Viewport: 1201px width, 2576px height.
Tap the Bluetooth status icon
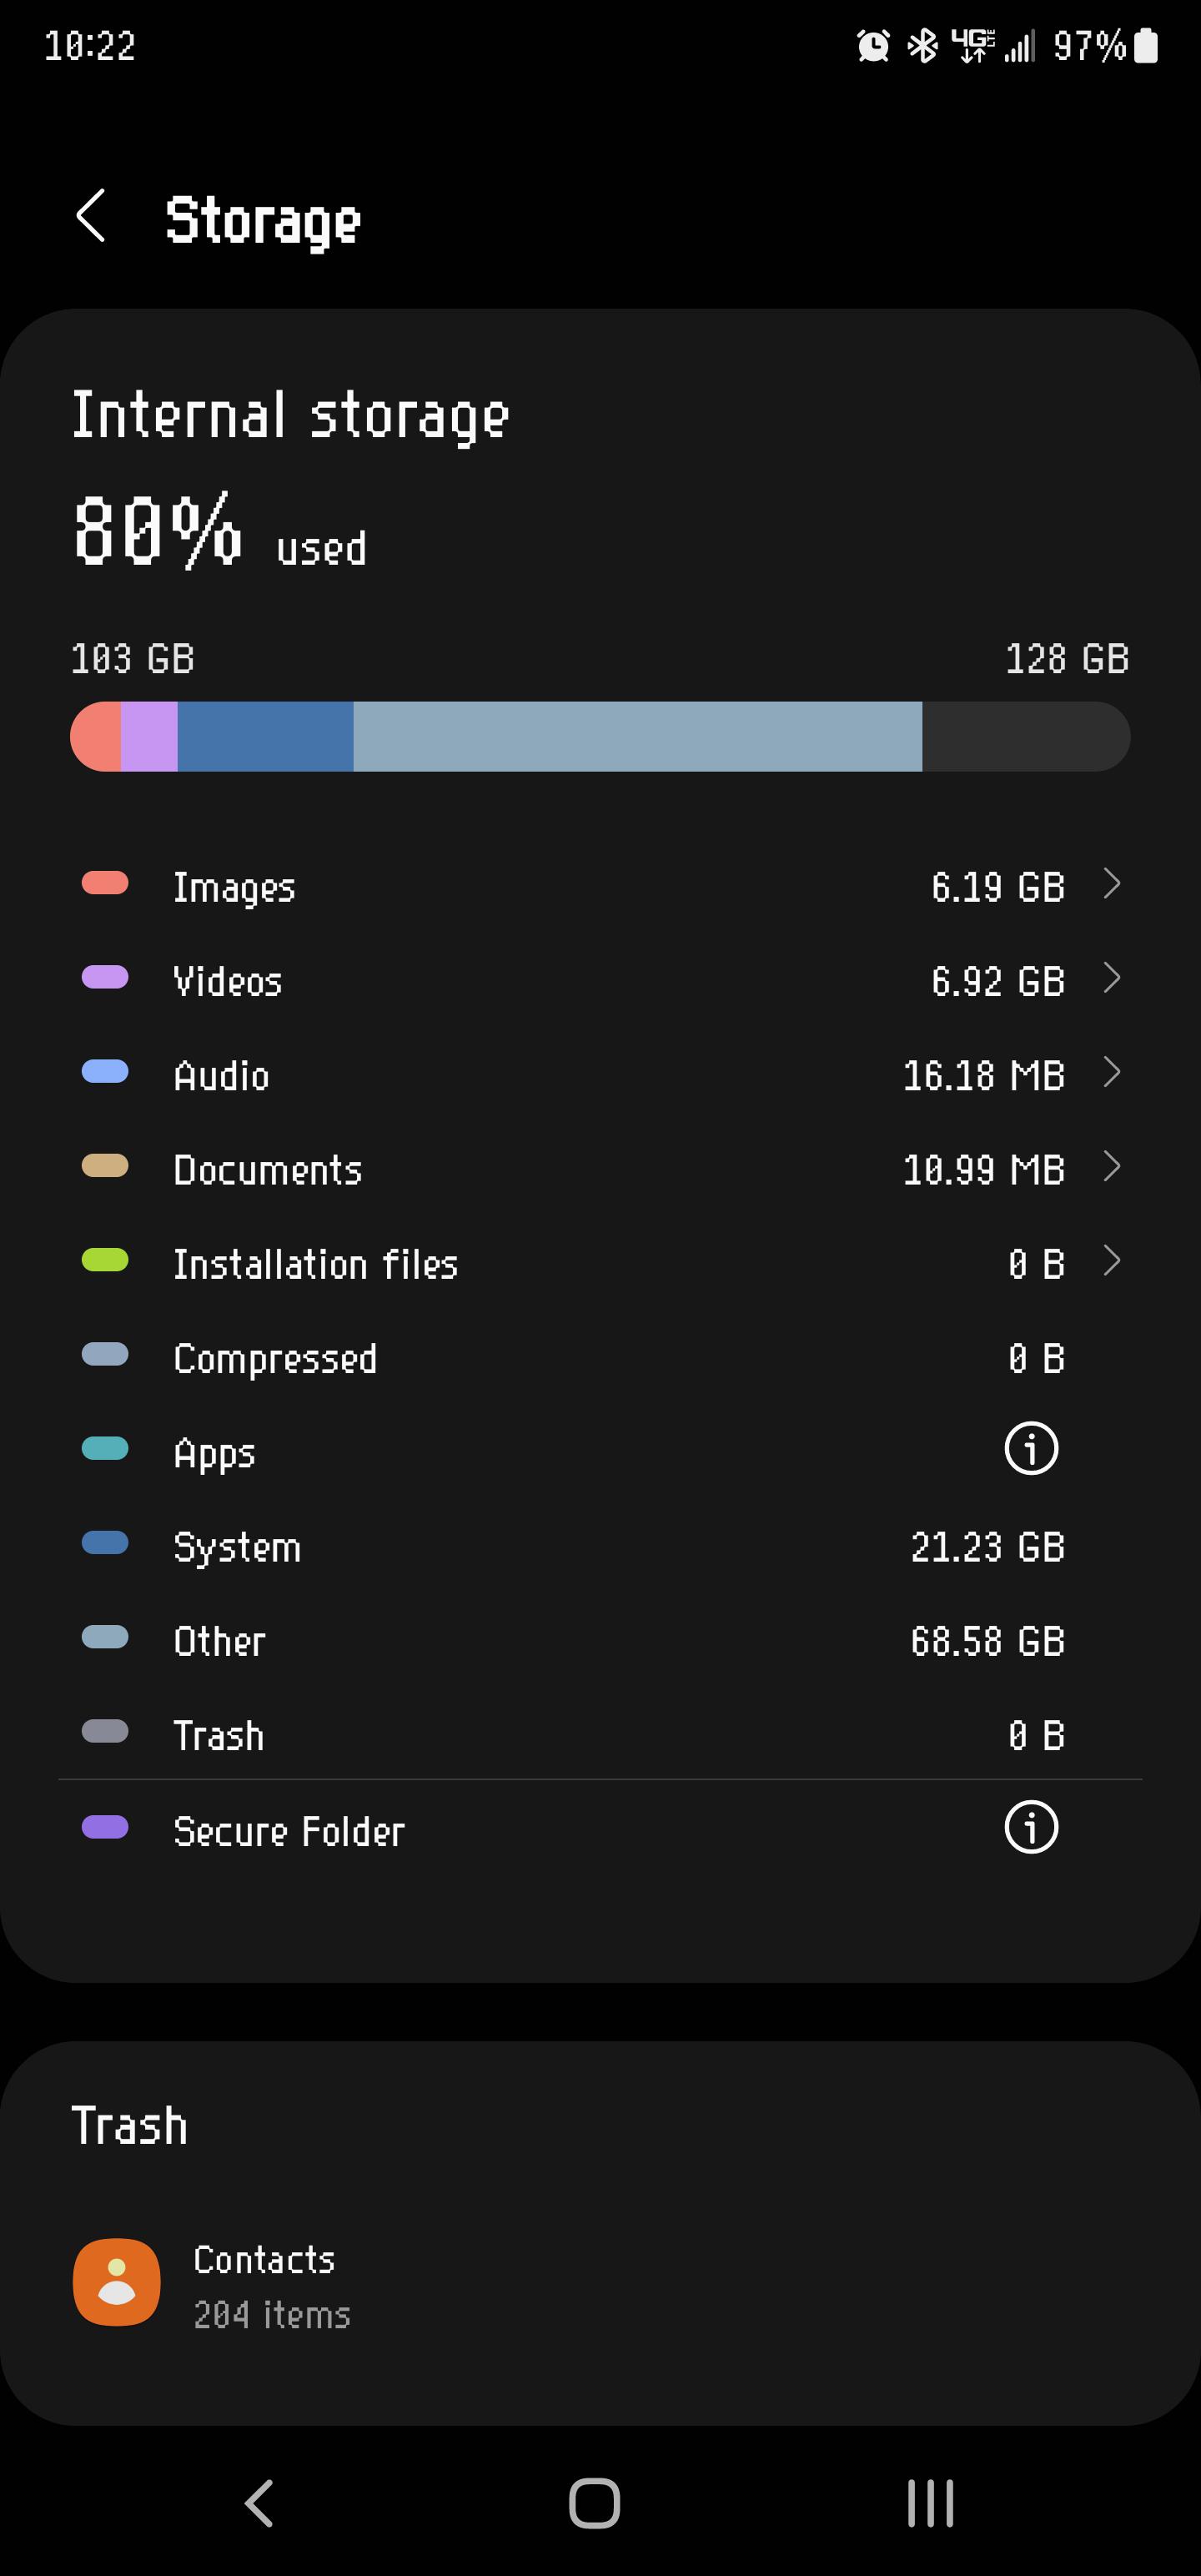[922, 45]
